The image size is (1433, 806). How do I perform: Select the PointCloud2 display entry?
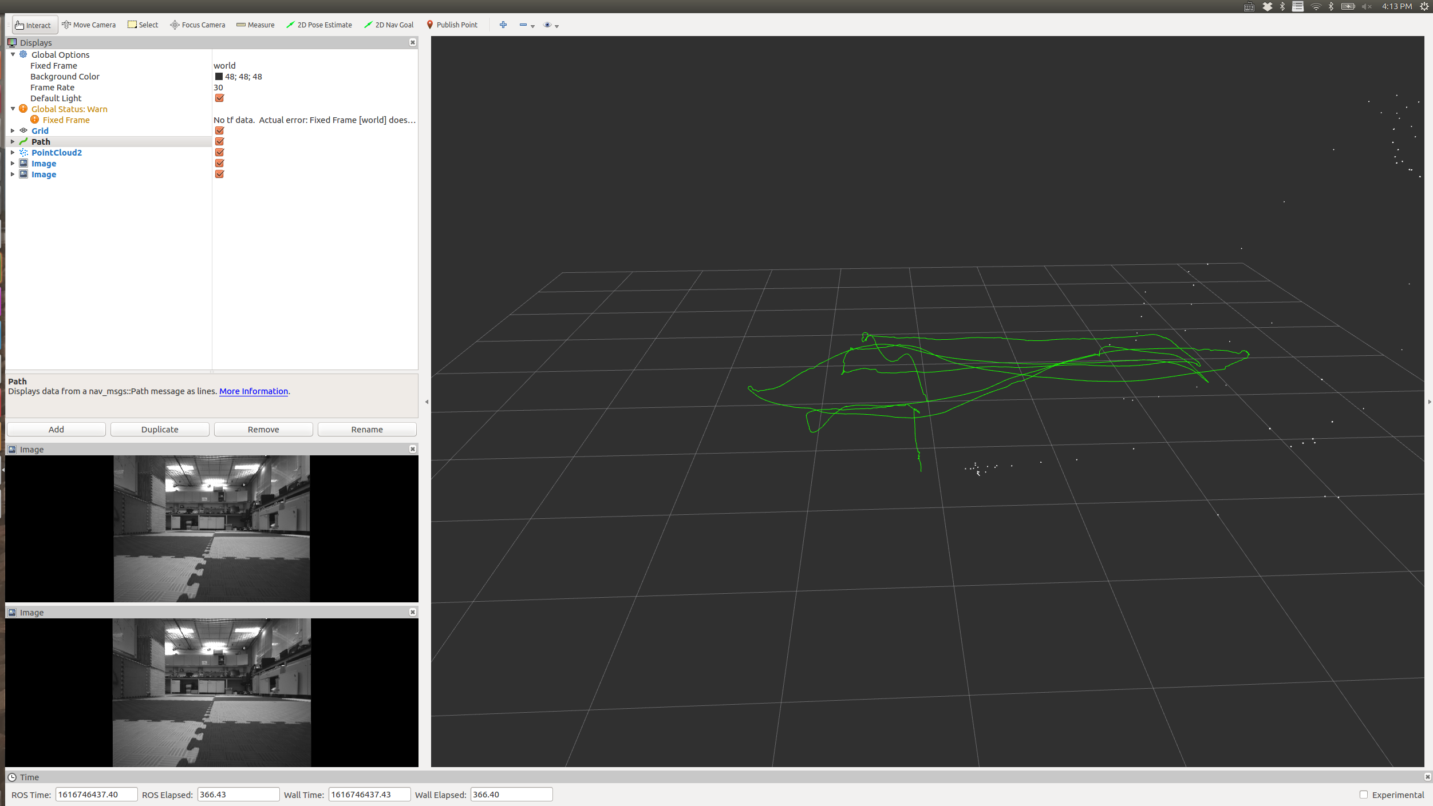point(56,153)
